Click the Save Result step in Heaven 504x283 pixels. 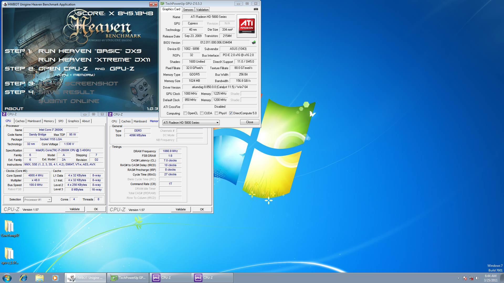66,92
